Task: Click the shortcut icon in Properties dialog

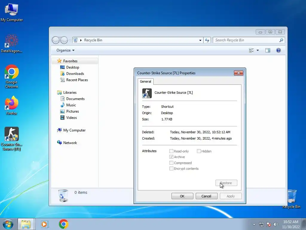Action: (147, 93)
